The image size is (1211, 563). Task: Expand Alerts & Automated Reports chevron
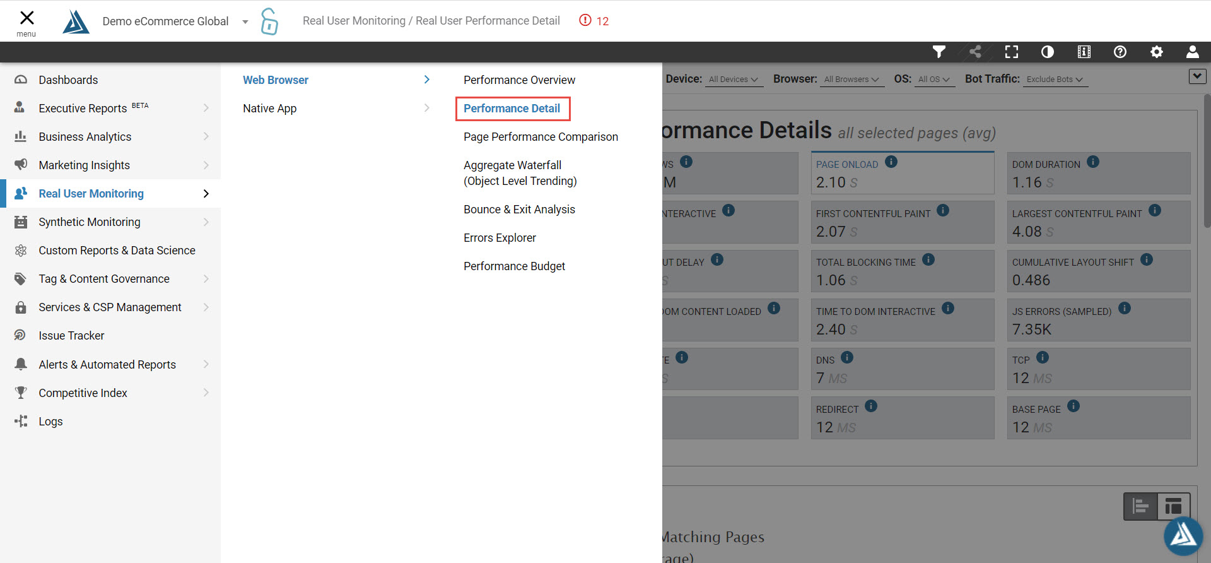(x=206, y=364)
